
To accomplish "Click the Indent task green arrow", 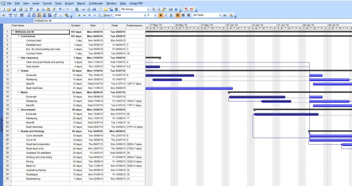I will click(84, 15).
